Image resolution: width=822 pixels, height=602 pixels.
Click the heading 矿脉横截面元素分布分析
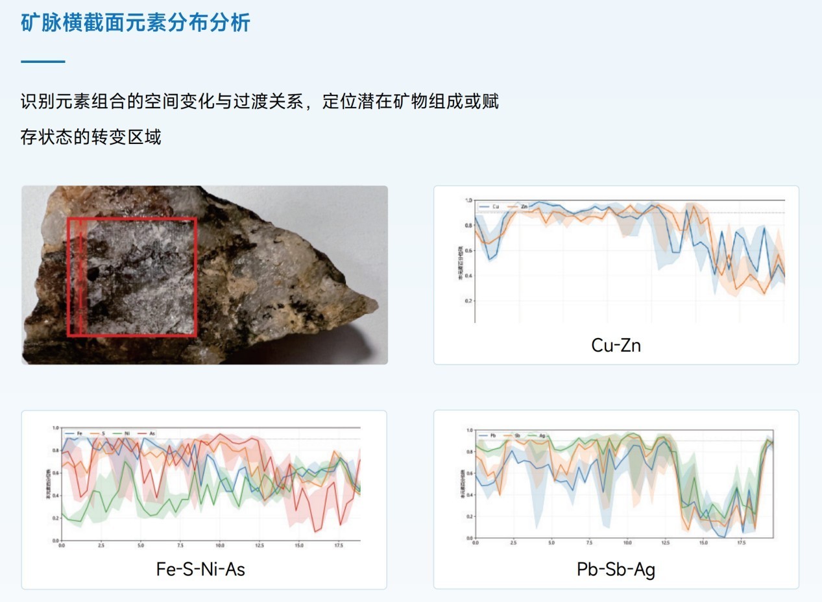[136, 23]
